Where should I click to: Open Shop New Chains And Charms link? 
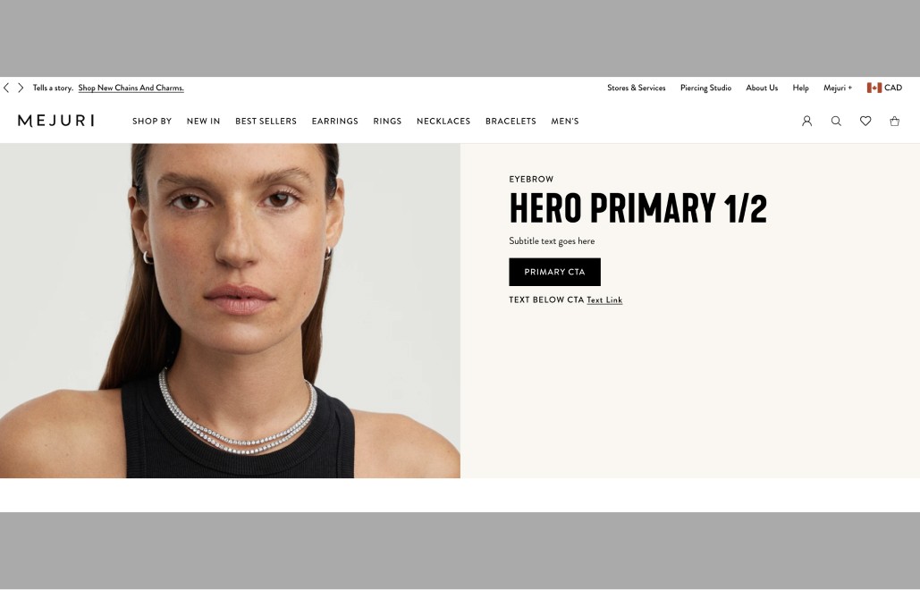(x=131, y=88)
